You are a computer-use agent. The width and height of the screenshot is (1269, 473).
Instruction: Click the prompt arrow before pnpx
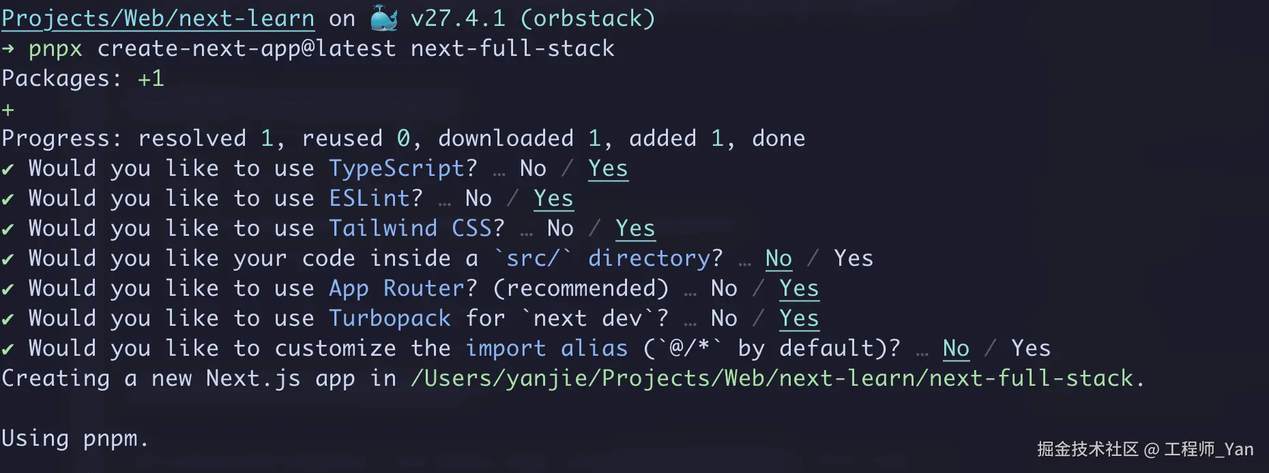tap(8, 49)
